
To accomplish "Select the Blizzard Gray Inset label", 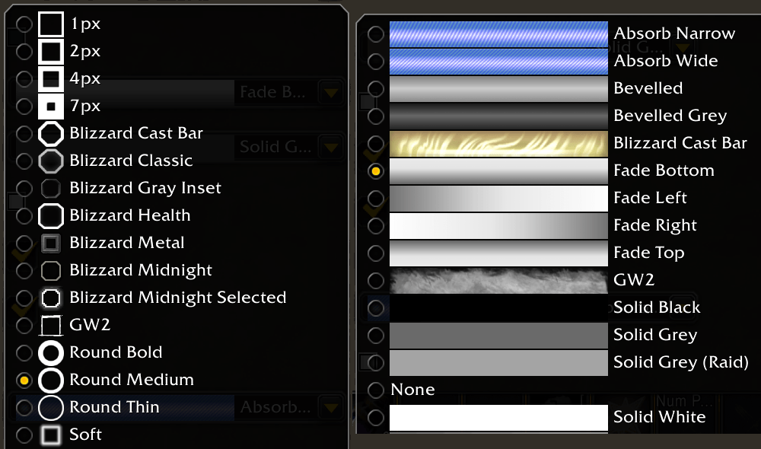I will click(x=145, y=188).
